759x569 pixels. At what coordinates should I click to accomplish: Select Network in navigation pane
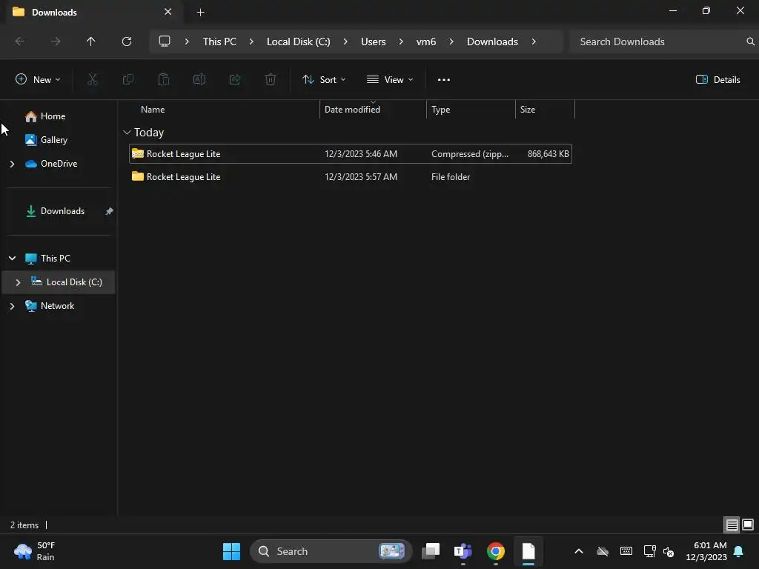tap(57, 306)
